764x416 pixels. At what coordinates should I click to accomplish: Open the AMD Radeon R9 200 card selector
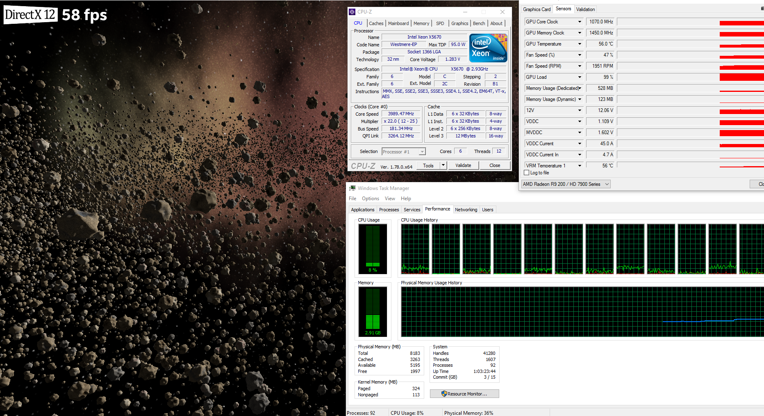pos(566,184)
